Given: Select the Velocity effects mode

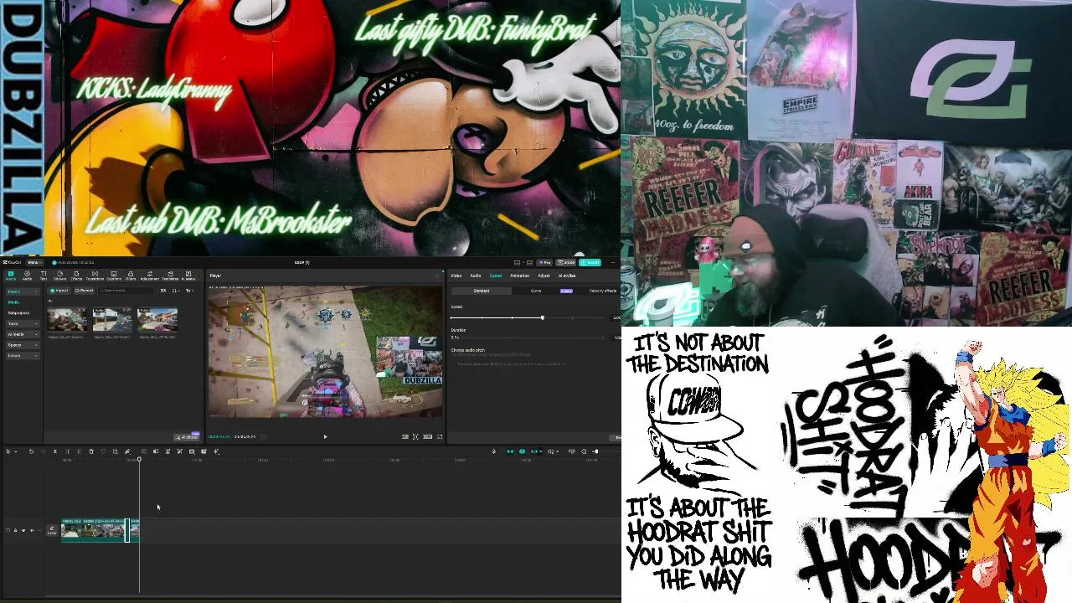Looking at the screenshot, I should click(x=603, y=291).
